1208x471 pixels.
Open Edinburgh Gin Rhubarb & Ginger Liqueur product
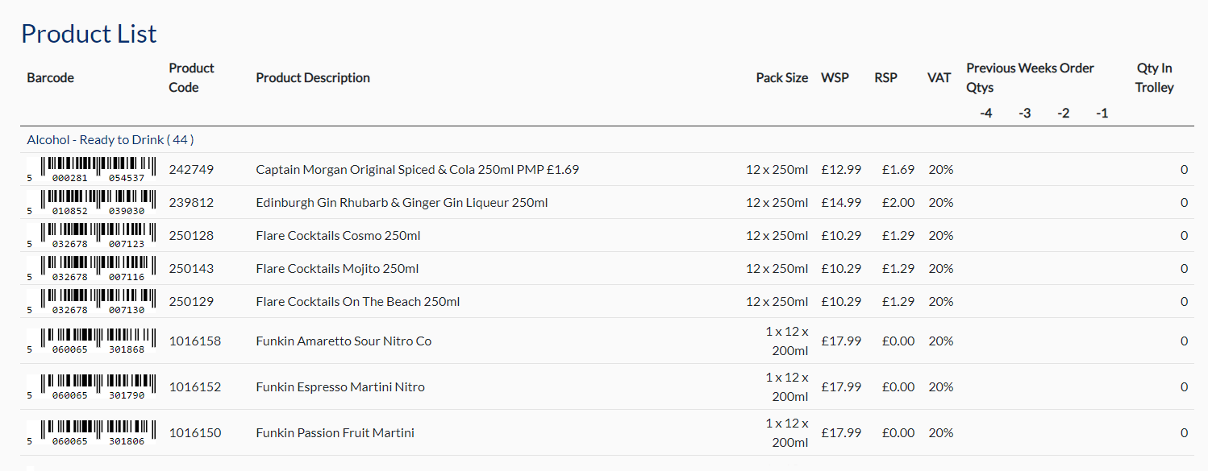402,203
